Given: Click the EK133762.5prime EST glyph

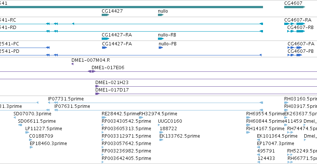Looking at the screenshot, I should click(x=161, y=140).
